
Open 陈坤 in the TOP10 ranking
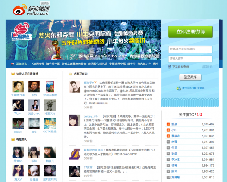(x=174, y=171)
